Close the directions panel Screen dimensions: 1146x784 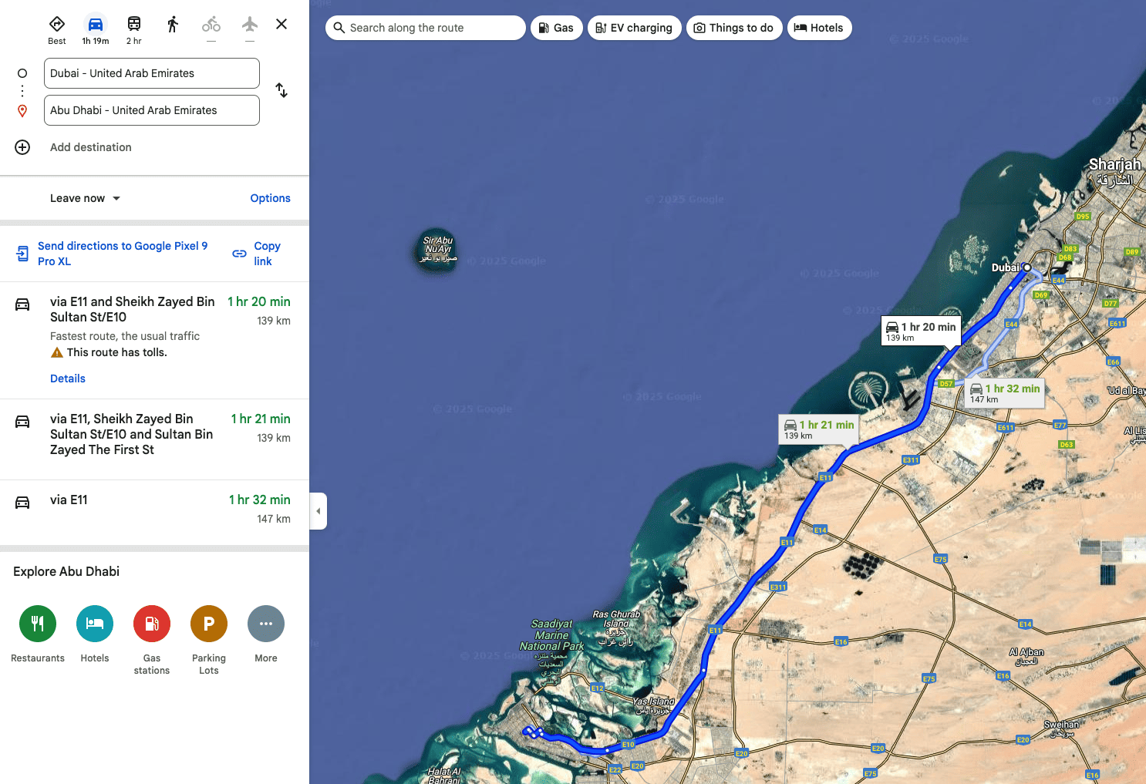tap(281, 24)
